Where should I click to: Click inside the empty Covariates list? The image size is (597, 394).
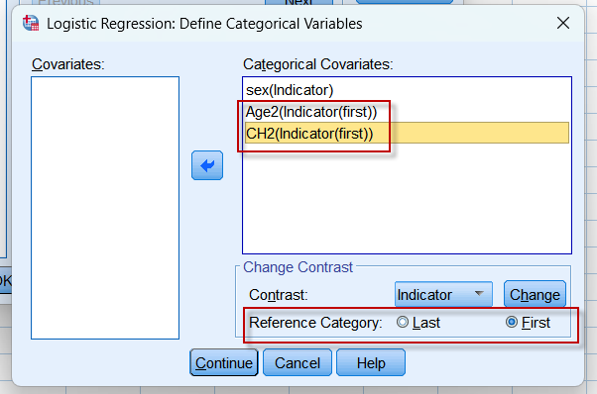[105, 208]
